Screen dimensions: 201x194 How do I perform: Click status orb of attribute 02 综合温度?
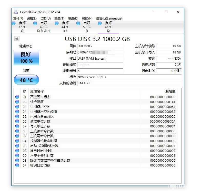coord(17,102)
